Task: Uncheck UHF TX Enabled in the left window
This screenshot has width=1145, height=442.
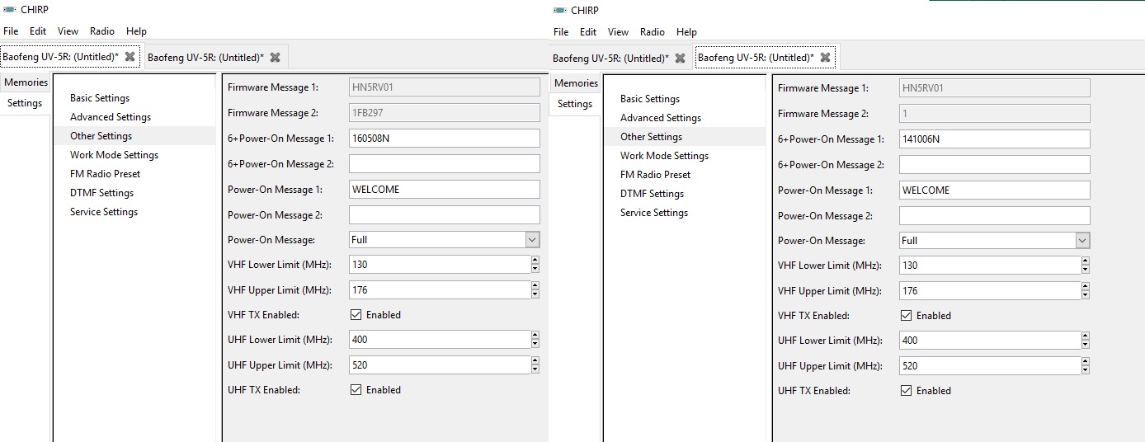Action: (x=356, y=390)
